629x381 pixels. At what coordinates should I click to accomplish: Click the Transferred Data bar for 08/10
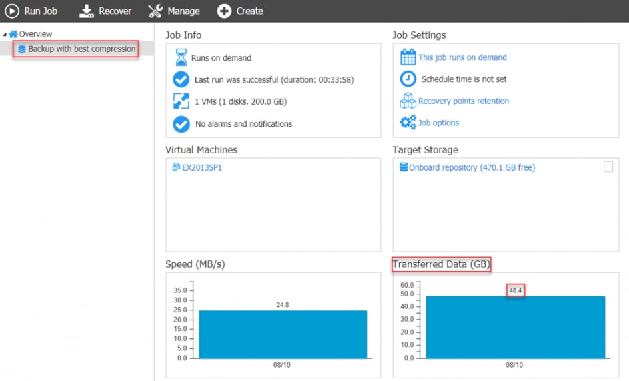click(515, 327)
